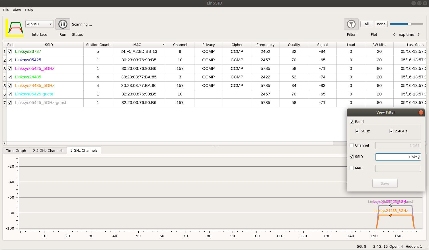This screenshot has height=250, width=429.
Task: Click the table's horizontal scrollbar left arrow
Action: [5, 143]
